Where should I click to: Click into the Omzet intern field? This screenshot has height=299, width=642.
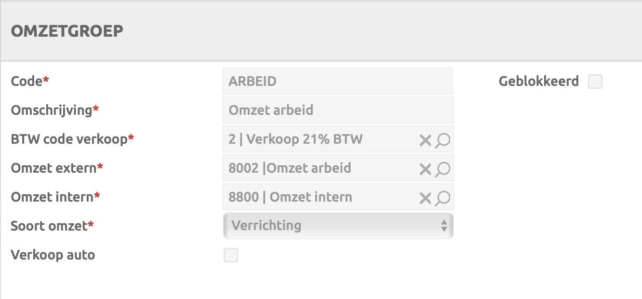[318, 197]
